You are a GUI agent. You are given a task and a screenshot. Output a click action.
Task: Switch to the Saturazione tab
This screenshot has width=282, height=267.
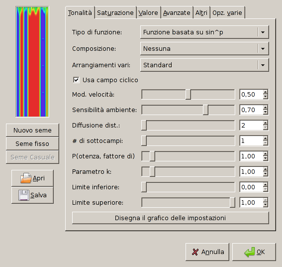coord(115,13)
